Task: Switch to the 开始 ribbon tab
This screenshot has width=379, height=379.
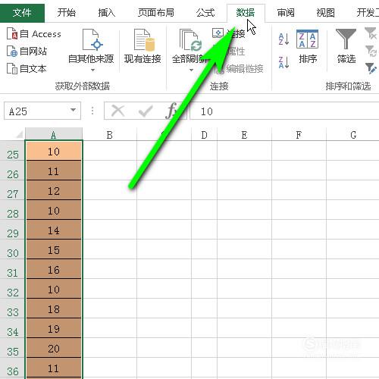Action: [x=66, y=13]
